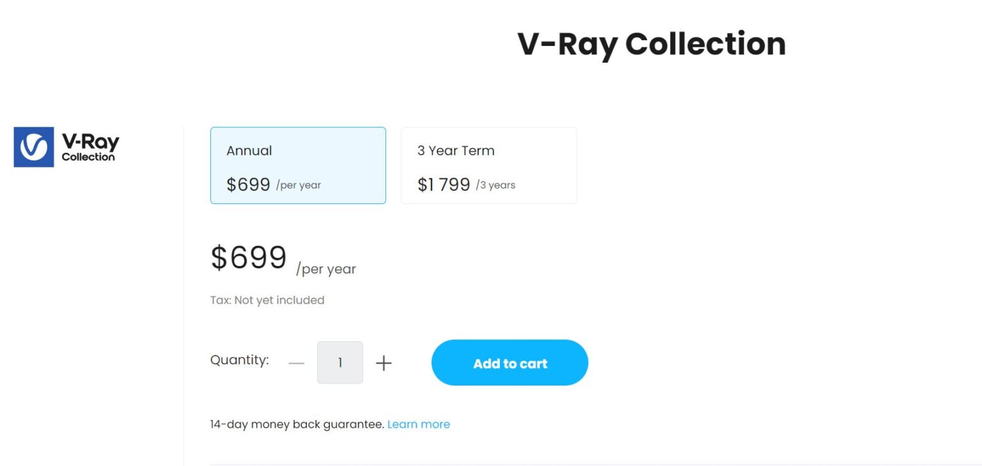Focus the quantity number input field
Viewport: 982px width, 466px height.
pyautogui.click(x=340, y=363)
